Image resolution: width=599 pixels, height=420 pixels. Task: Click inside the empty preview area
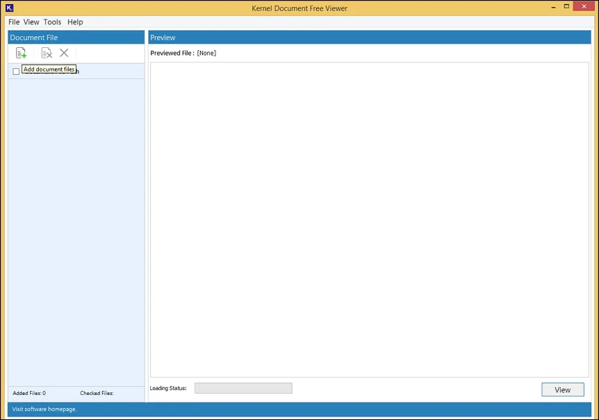pyautogui.click(x=370, y=219)
